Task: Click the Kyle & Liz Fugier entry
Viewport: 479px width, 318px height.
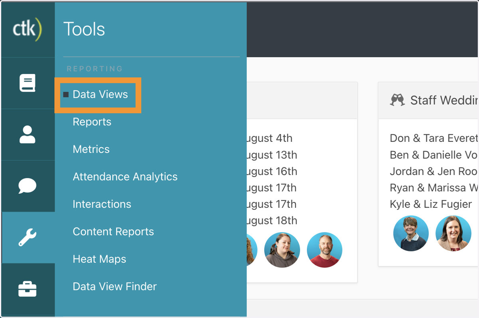Action: [x=431, y=204]
